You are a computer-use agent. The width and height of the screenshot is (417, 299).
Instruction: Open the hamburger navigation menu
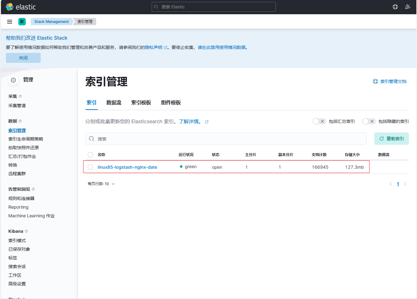pyautogui.click(x=10, y=22)
